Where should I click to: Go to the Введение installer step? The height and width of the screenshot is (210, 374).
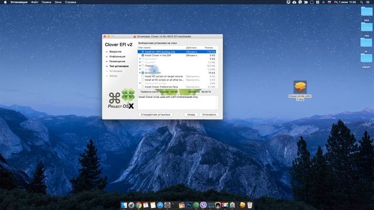(x=115, y=52)
